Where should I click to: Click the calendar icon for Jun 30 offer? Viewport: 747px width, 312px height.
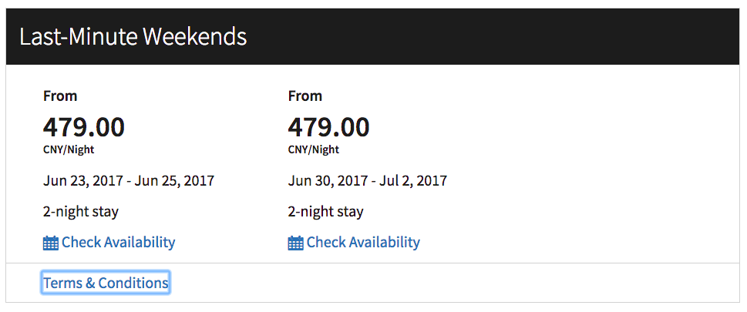coord(295,243)
